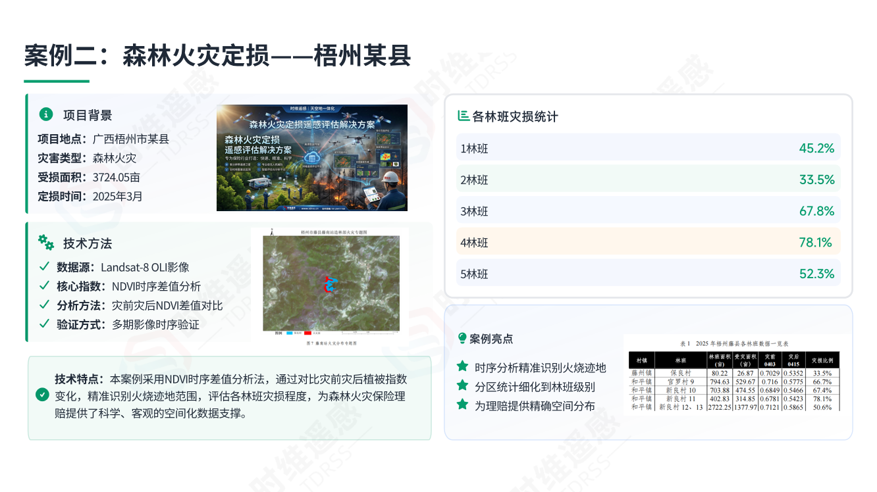This screenshot has height=492, width=877.
Task: Click the green circle check by 技术特点
Action: pyautogui.click(x=42, y=395)
